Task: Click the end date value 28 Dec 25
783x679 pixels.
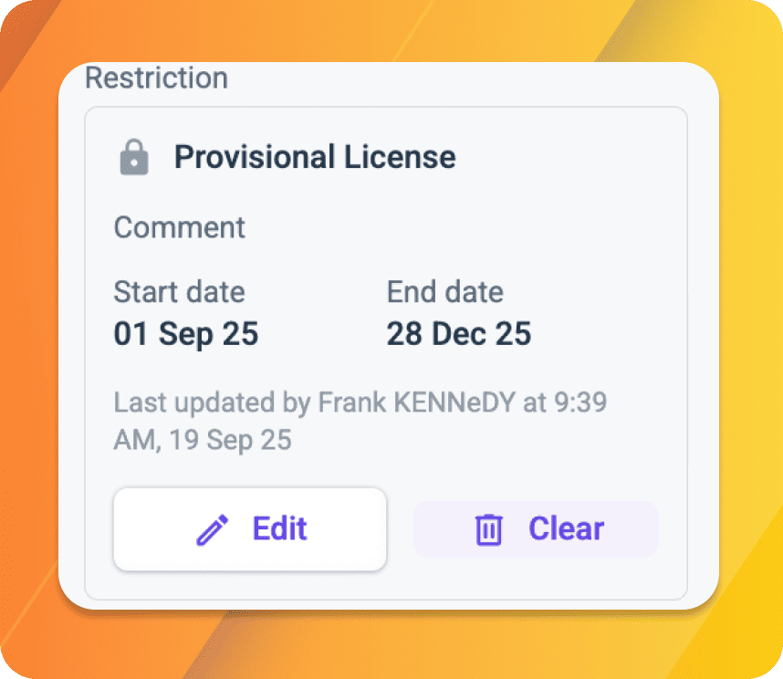Action: coord(459,333)
